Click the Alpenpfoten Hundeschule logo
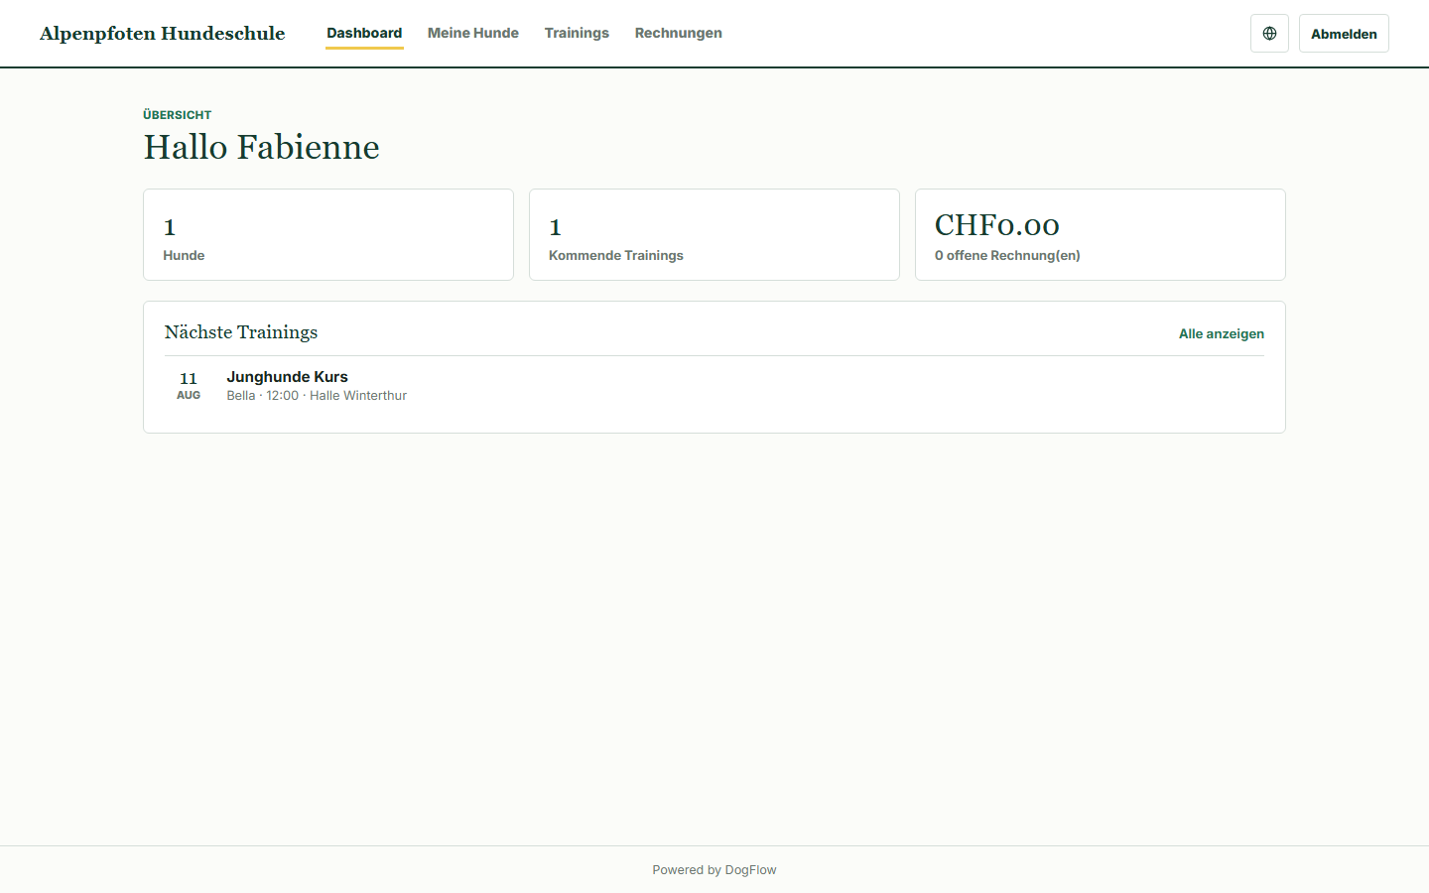Viewport: 1429px width, 893px height. pos(163,34)
